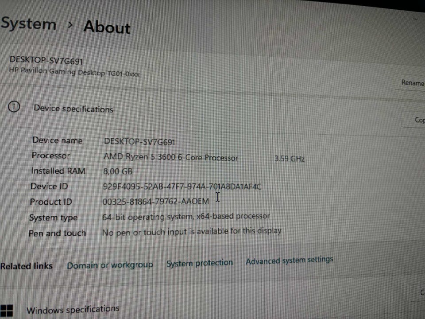Select the 64-bit operating system text

[186, 217]
